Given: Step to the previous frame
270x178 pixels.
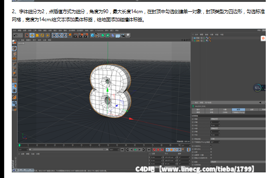Looking at the screenshot, I should point(132,150).
